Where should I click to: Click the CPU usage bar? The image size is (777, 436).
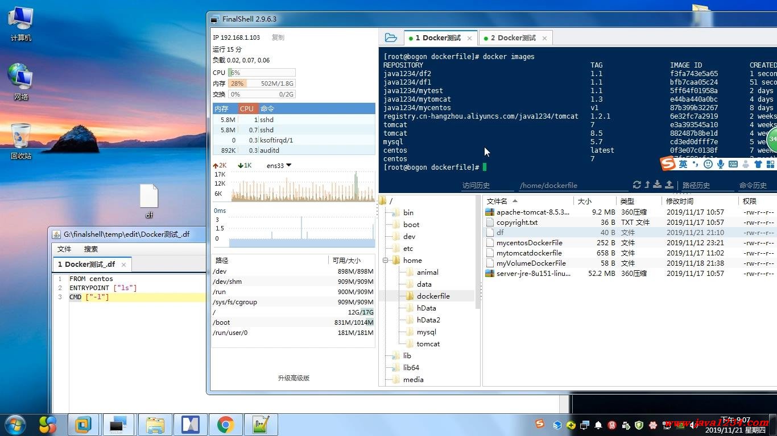tap(262, 73)
